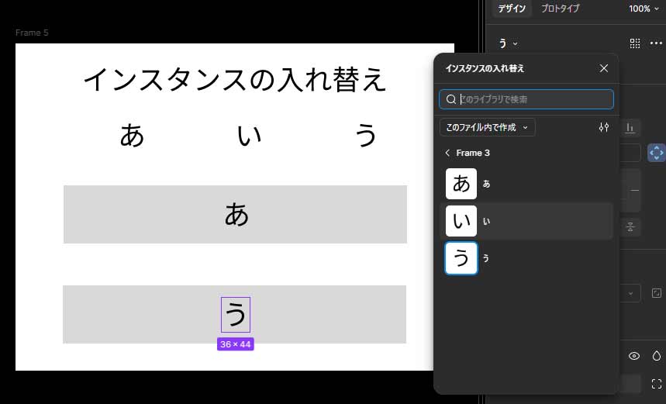Open the 100% zoom level dropdown
The image size is (666, 404).
(644, 9)
